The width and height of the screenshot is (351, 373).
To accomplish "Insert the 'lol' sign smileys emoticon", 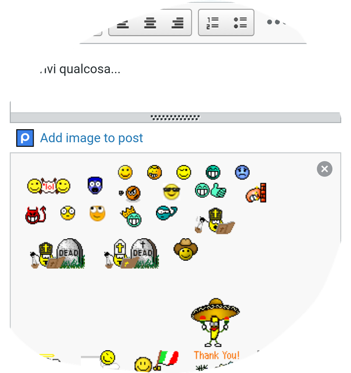I will coord(49,186).
